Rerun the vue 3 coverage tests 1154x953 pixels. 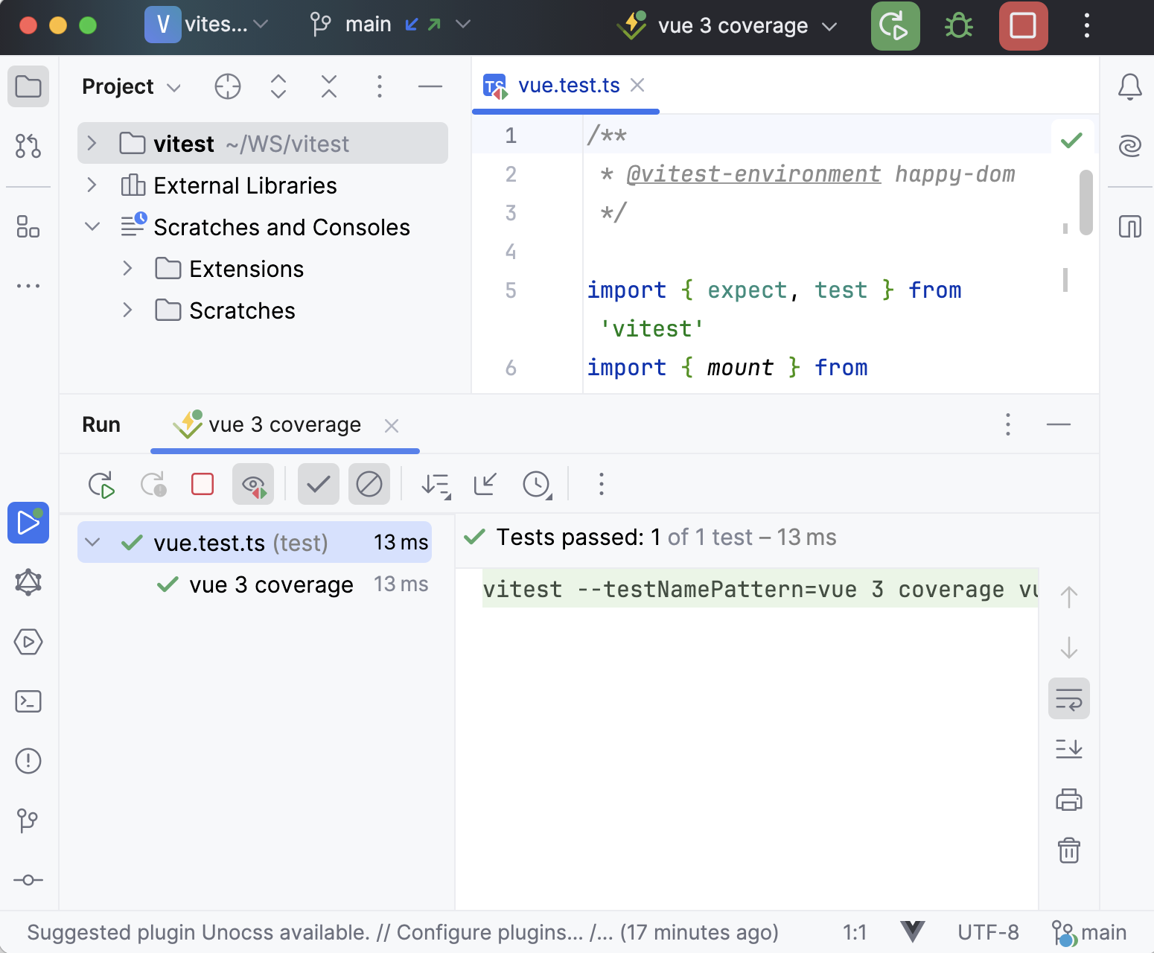point(103,484)
